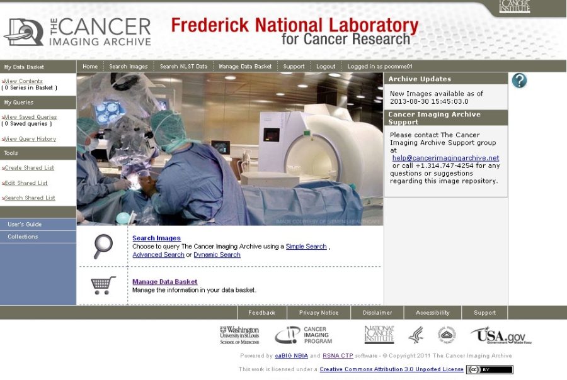
Task: Click the 'Cancer Imaging Archive Support' panel header
Action: tap(446, 118)
